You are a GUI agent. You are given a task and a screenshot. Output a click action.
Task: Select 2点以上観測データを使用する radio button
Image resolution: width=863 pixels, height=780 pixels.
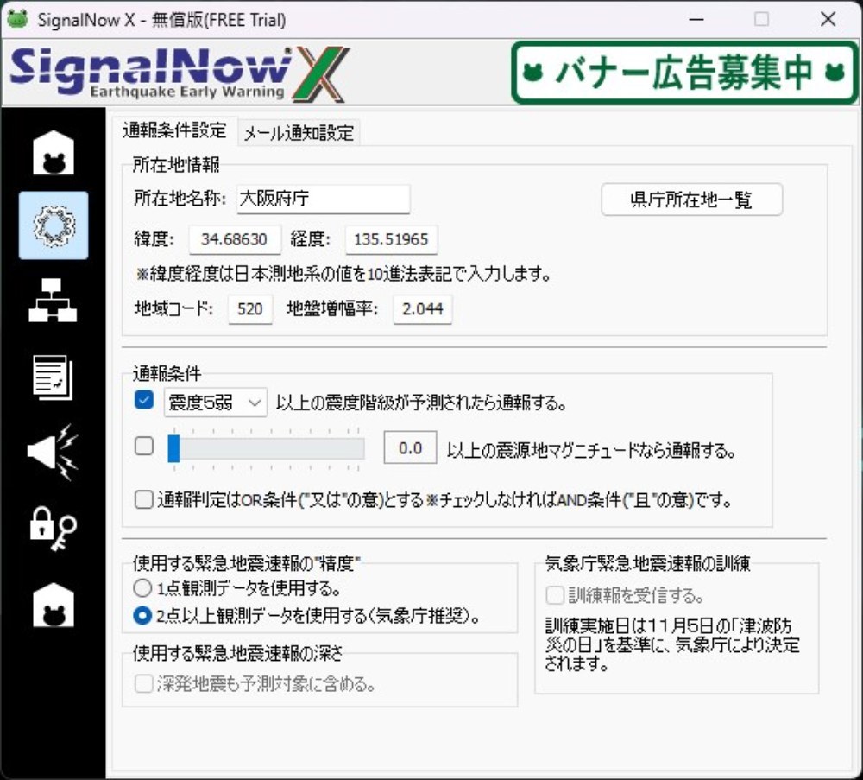[x=142, y=615]
